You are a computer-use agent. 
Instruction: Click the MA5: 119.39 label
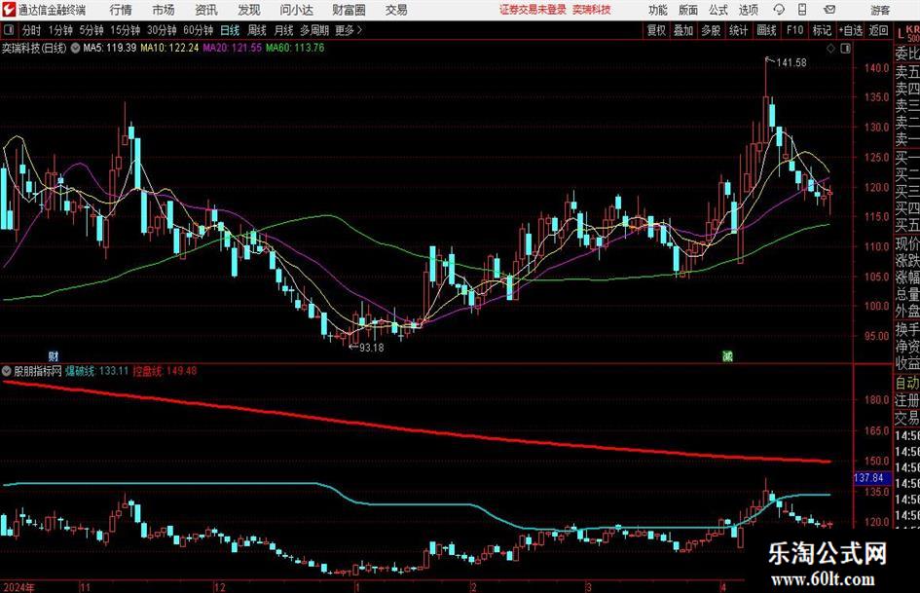(110, 48)
